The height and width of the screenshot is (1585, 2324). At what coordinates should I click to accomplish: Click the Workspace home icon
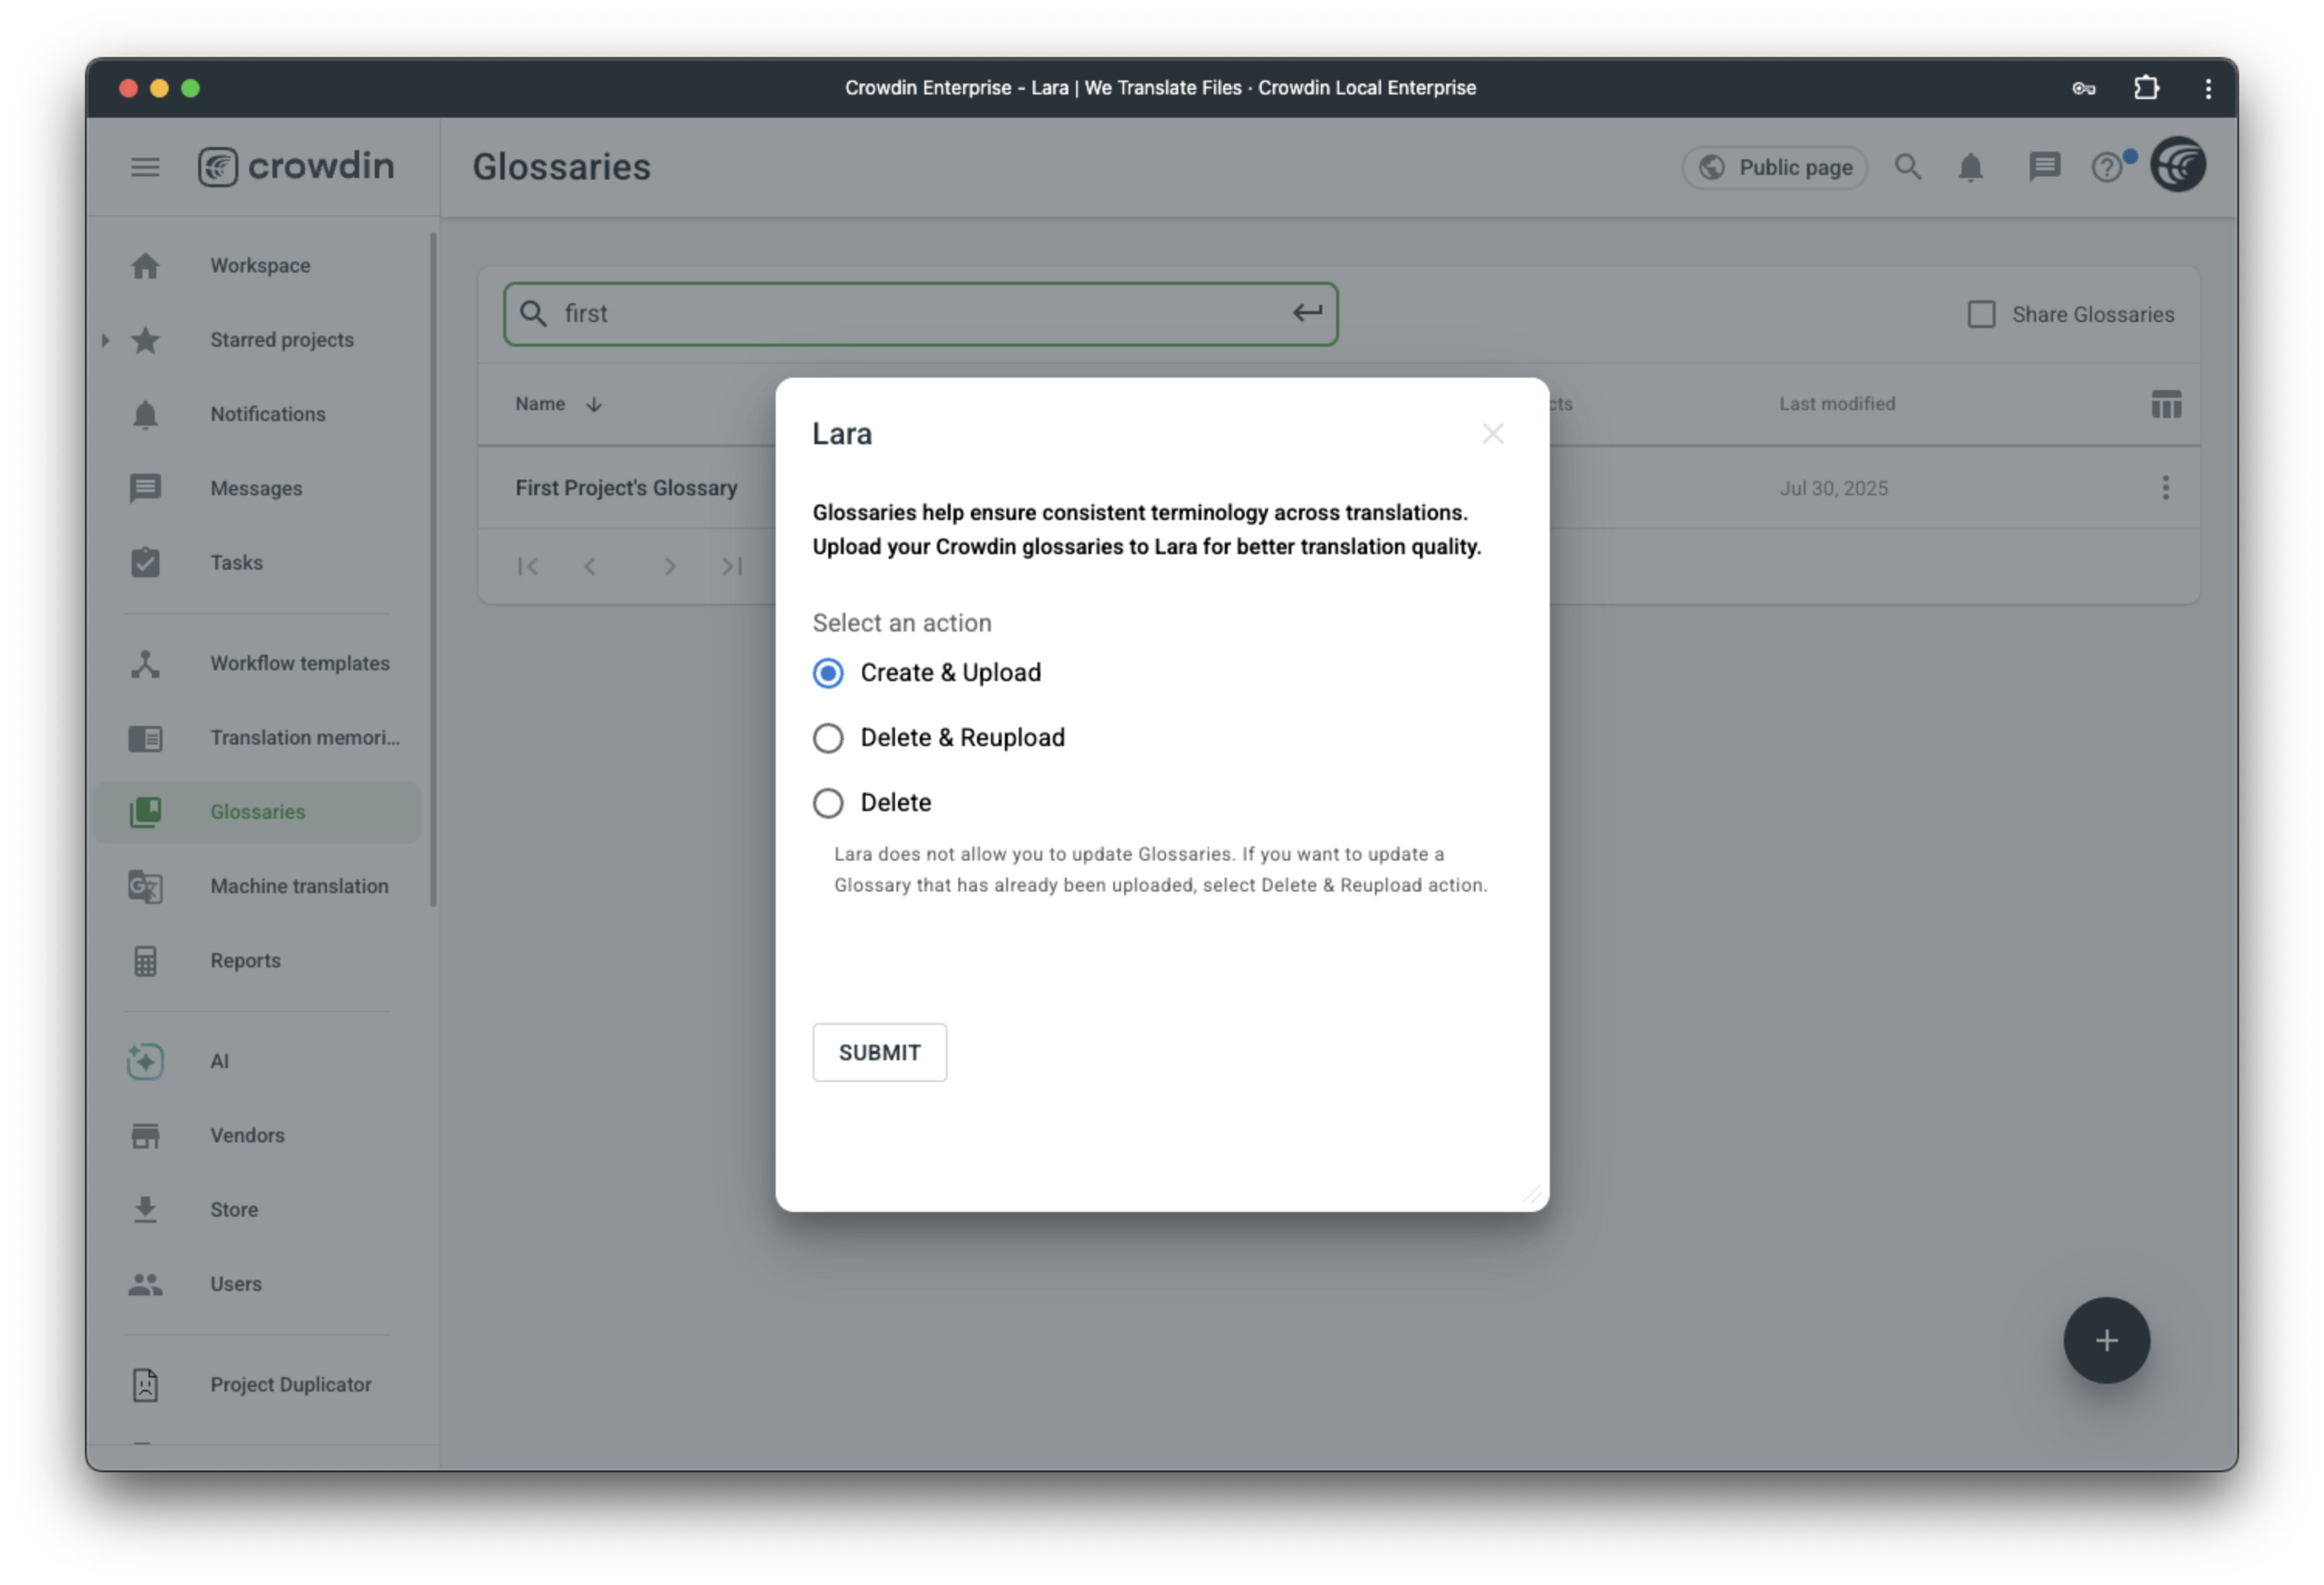[x=145, y=265]
